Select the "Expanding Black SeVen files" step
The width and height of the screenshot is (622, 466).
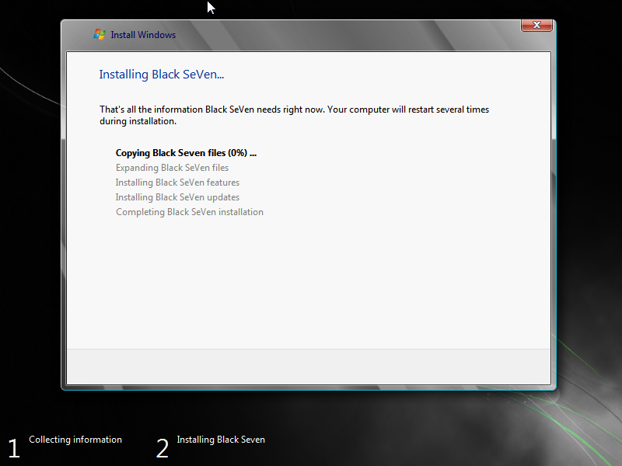pyautogui.click(x=172, y=168)
